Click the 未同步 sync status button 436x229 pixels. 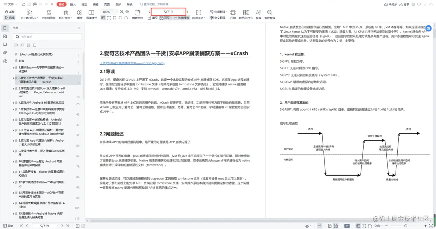click(x=390, y=4)
